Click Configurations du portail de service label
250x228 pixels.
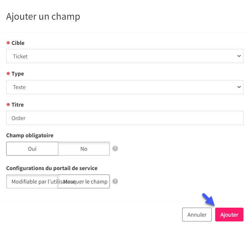click(x=52, y=168)
